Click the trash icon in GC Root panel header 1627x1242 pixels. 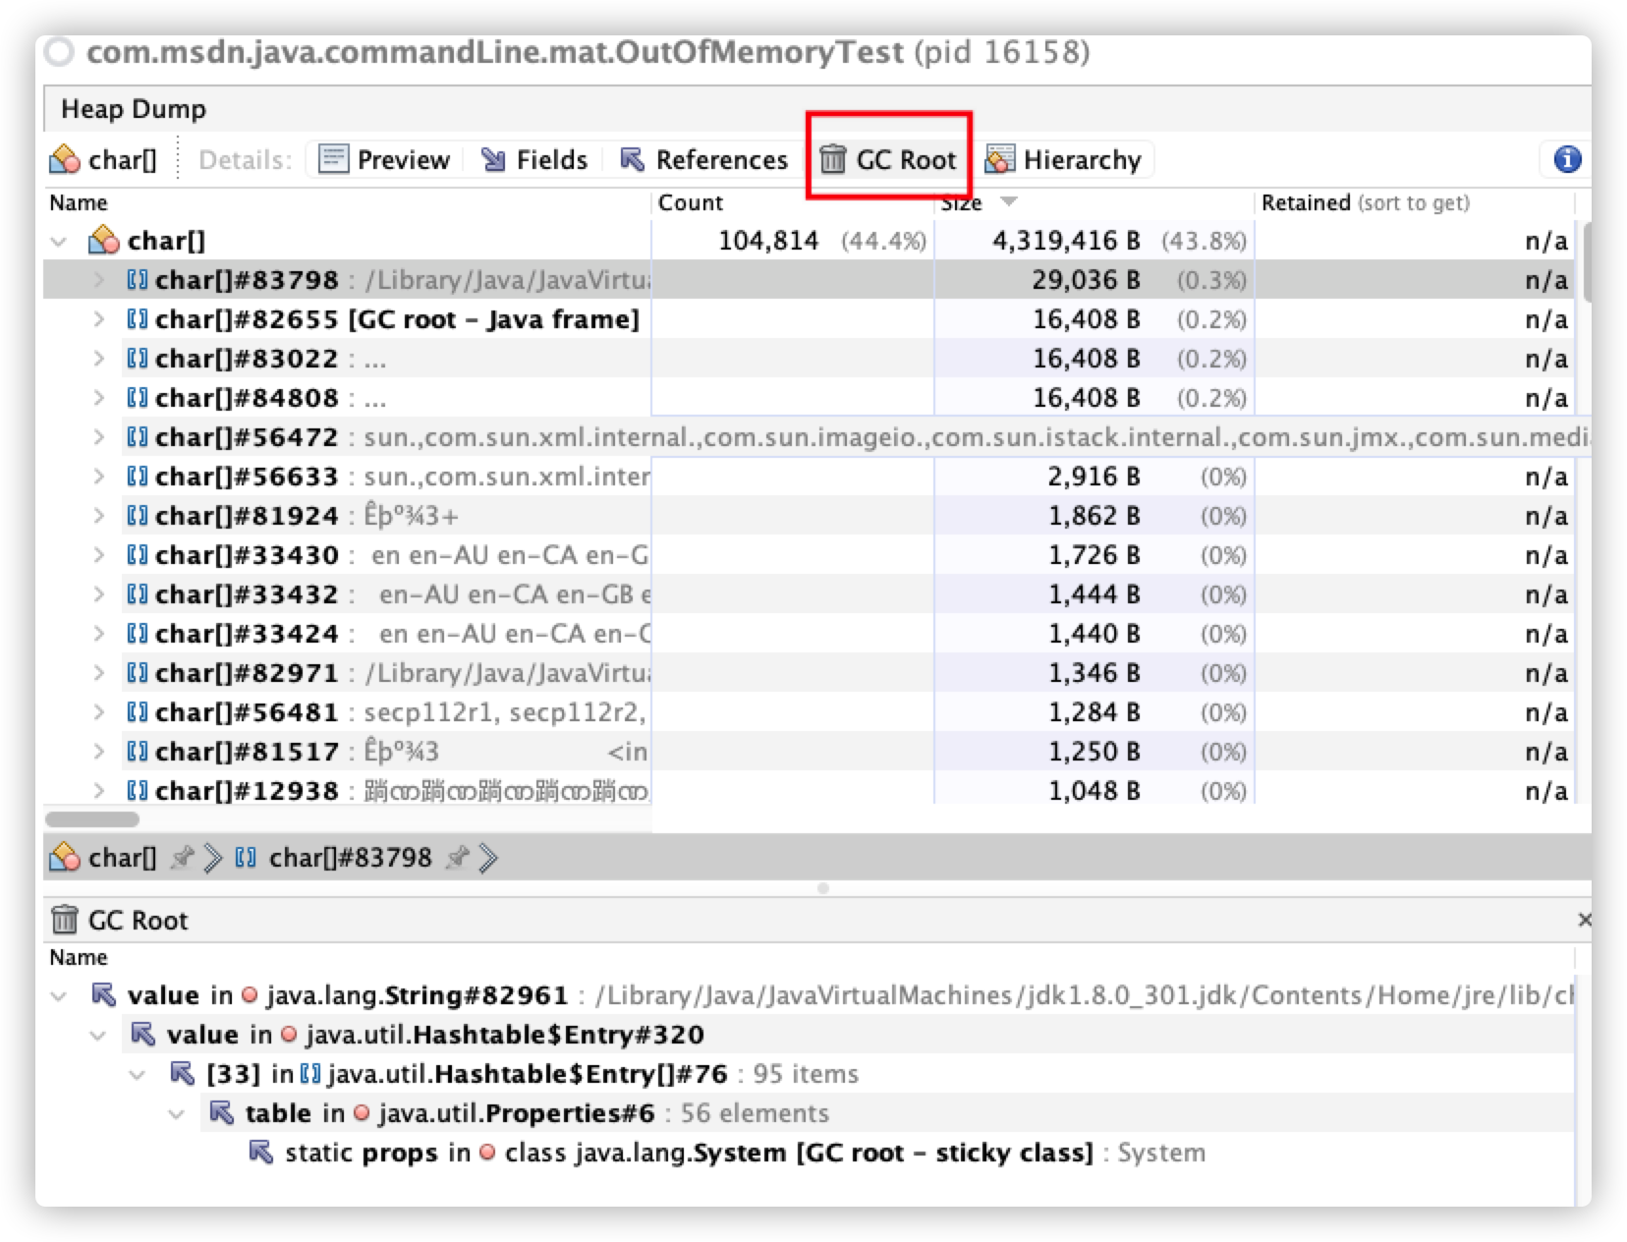(x=64, y=920)
